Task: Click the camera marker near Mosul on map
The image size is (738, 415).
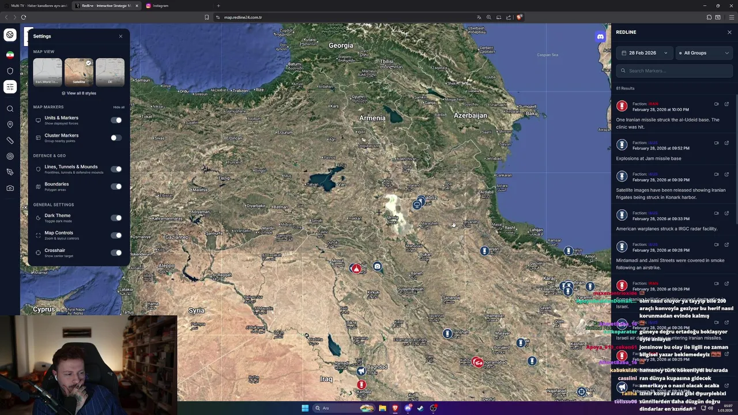Action: tap(377, 266)
